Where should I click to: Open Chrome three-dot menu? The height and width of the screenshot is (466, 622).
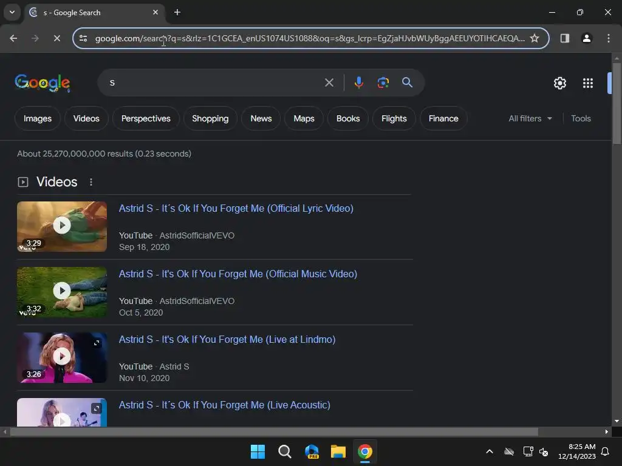608,38
